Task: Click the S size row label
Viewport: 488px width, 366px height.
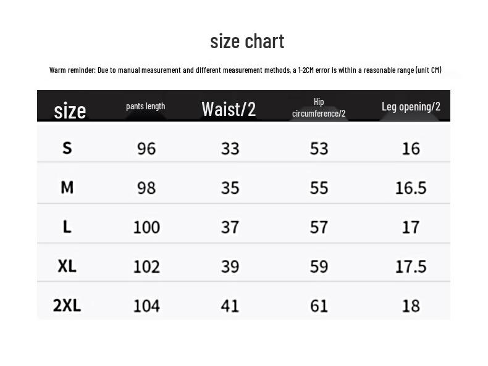Action: coord(67,148)
